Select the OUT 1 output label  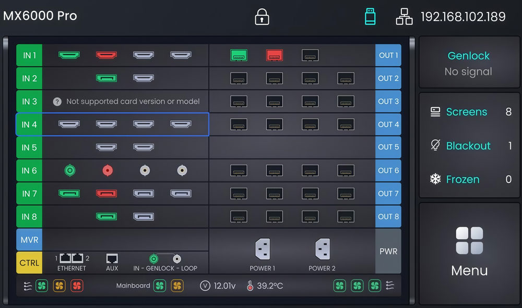pyautogui.click(x=388, y=55)
